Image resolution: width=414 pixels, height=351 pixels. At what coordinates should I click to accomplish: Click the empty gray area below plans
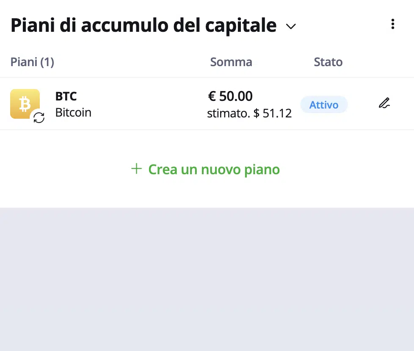[x=207, y=279]
